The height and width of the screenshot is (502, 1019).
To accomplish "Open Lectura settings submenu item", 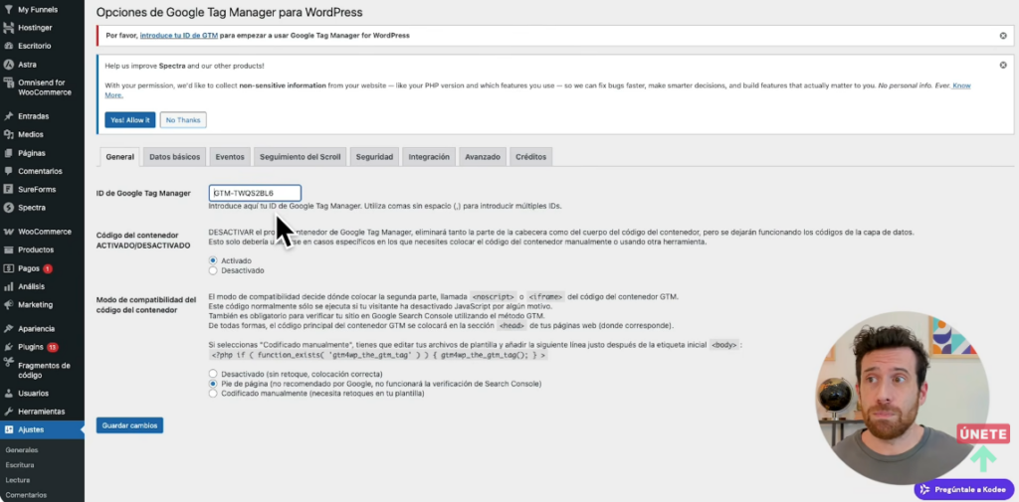I will pos(18,480).
